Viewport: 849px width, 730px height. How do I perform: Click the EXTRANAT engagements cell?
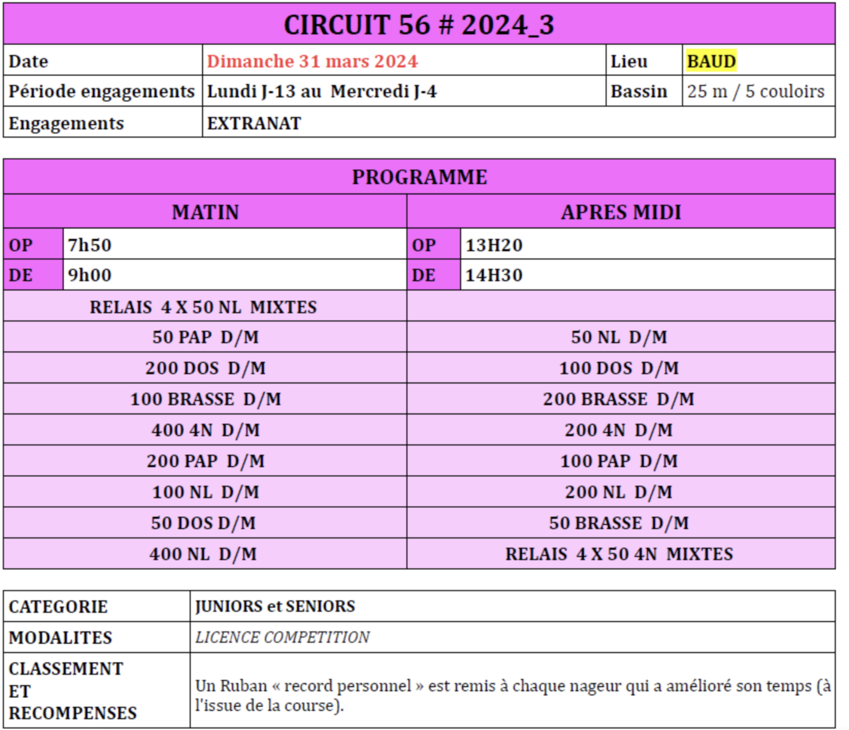[254, 123]
